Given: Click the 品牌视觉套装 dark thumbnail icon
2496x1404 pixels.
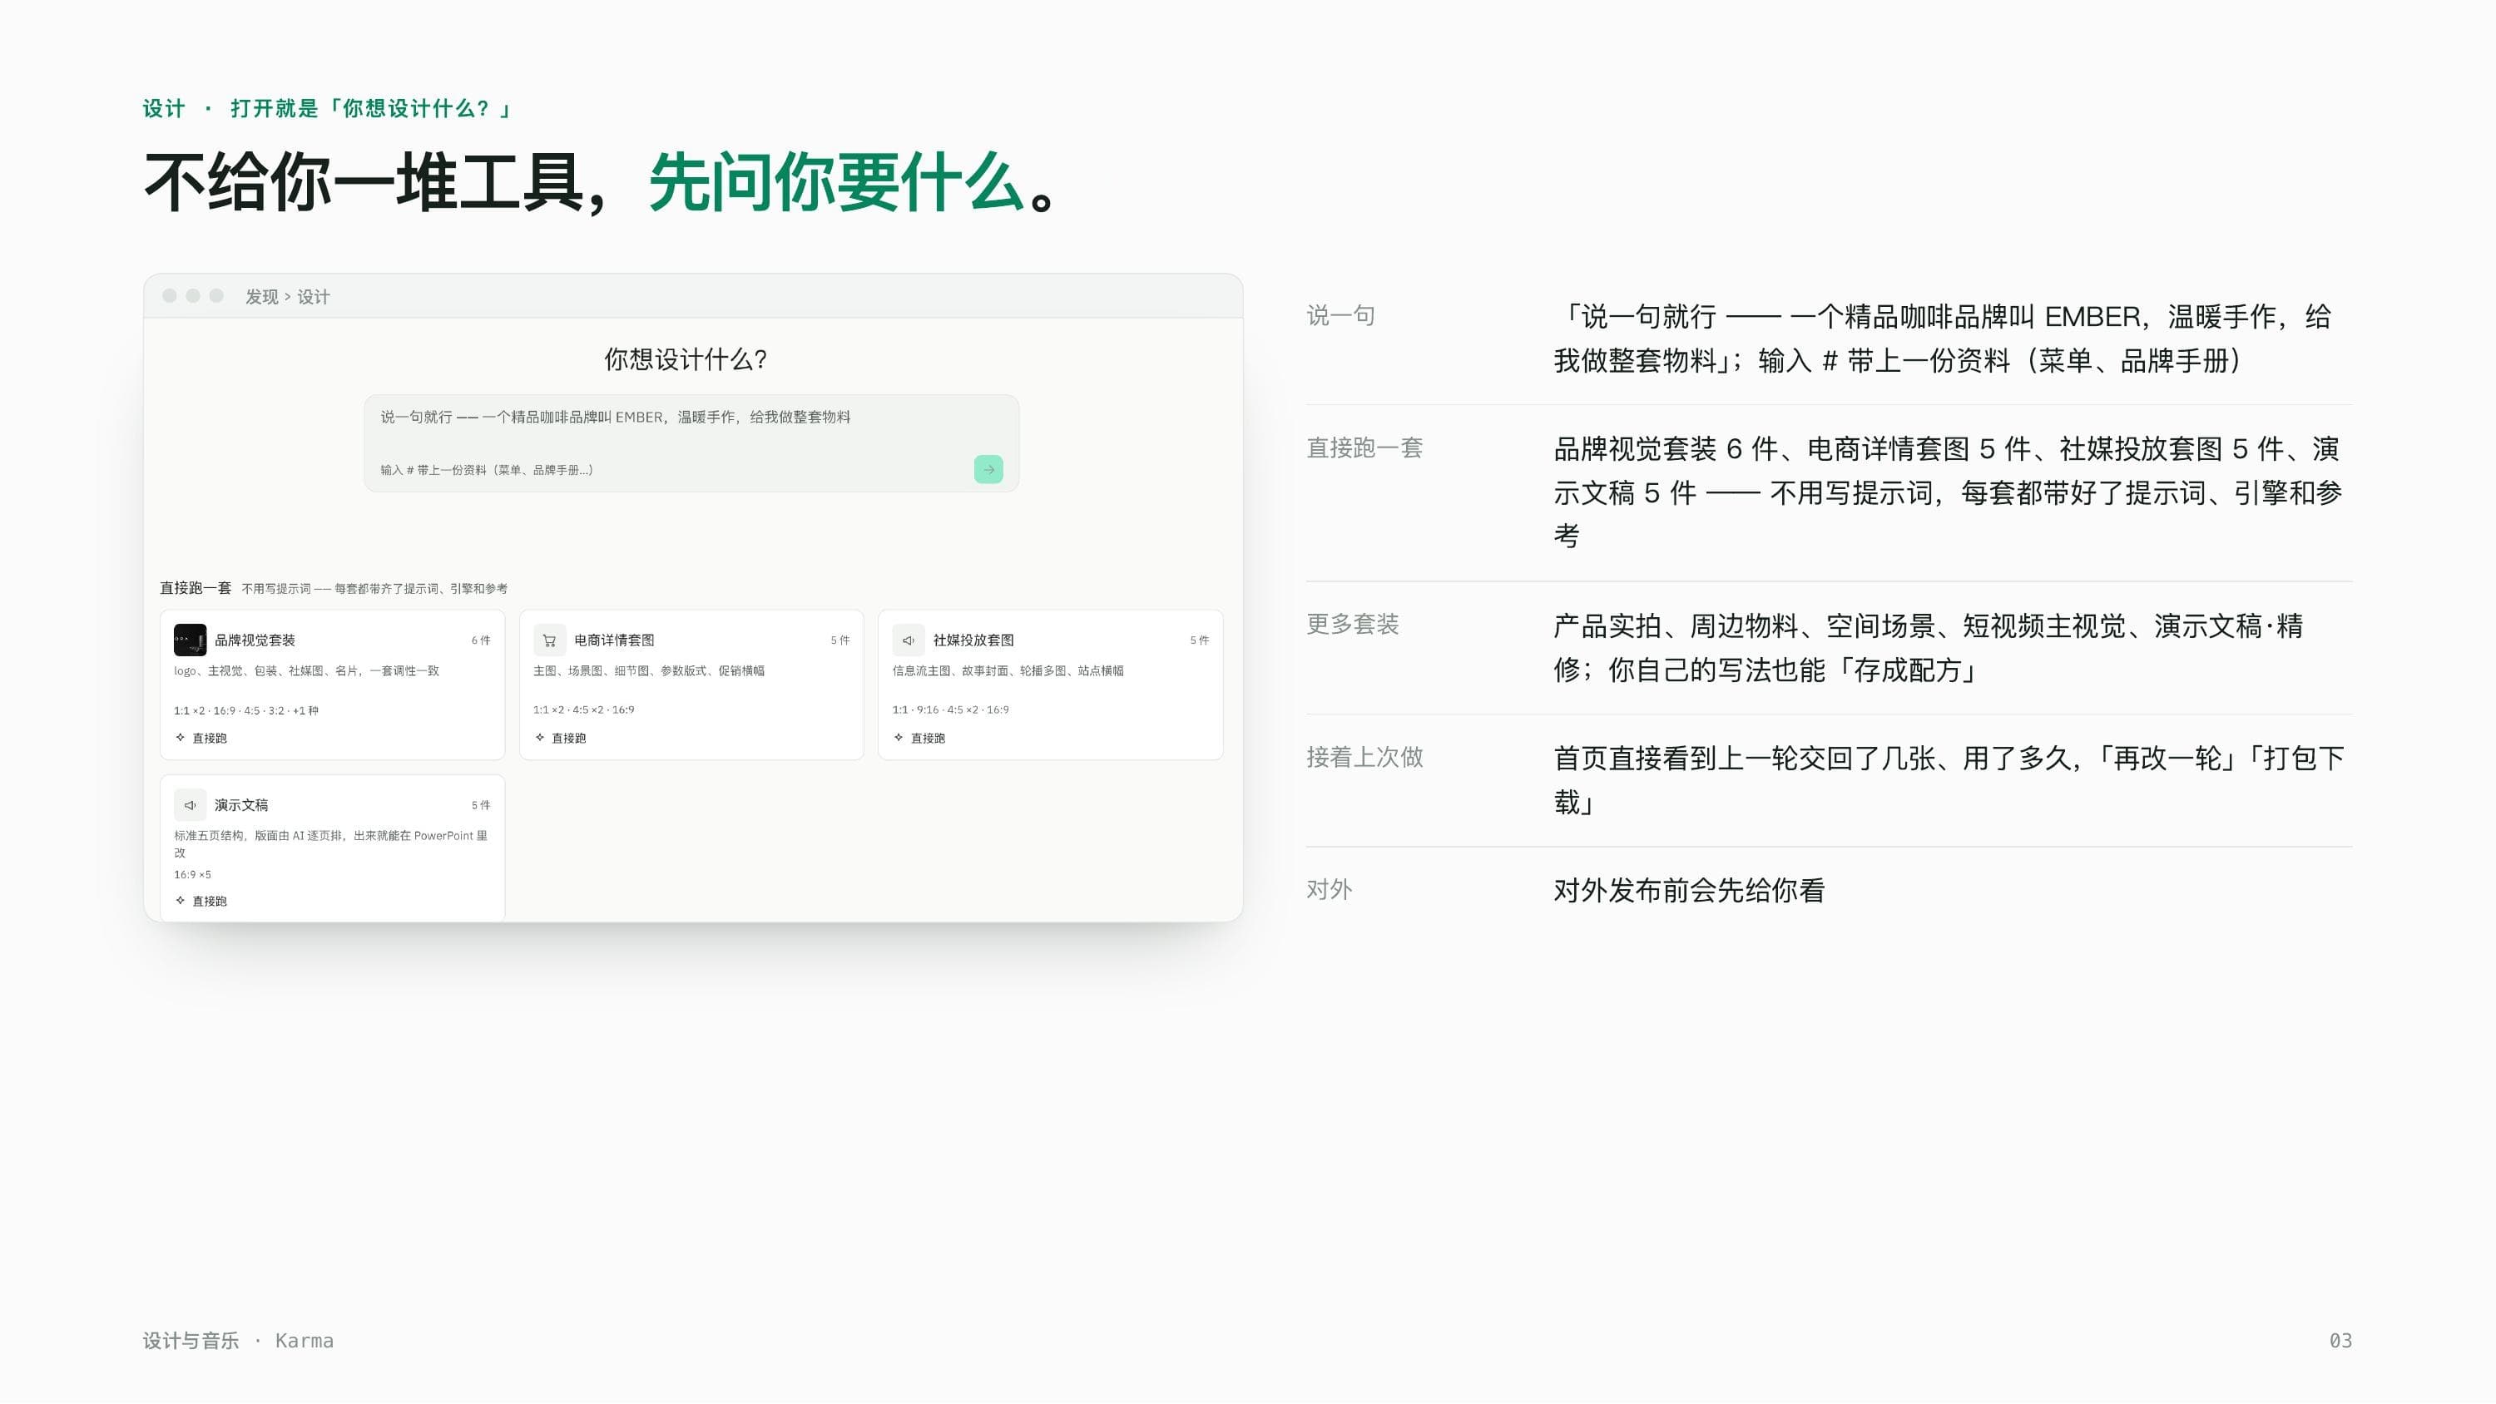Looking at the screenshot, I should 190,640.
